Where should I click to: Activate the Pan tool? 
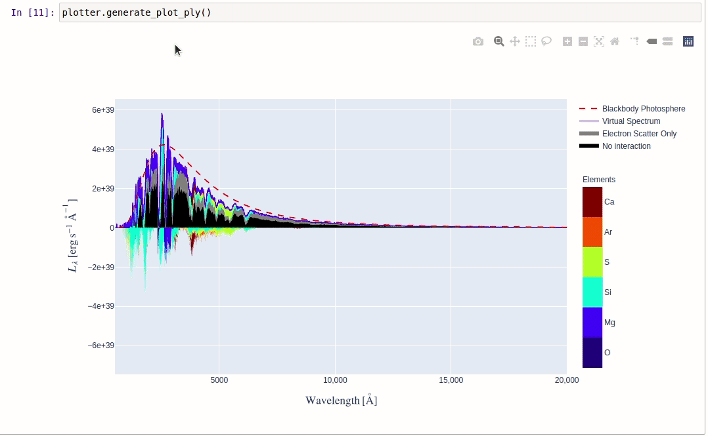pyautogui.click(x=515, y=41)
